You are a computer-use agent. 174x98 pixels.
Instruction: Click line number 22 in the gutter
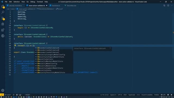coord(10,52)
